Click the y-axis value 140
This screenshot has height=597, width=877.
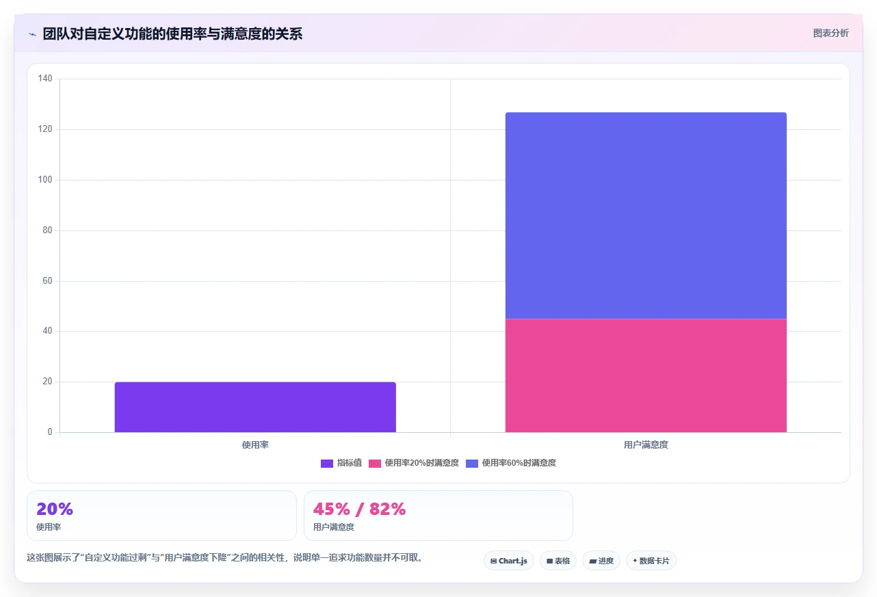point(45,79)
